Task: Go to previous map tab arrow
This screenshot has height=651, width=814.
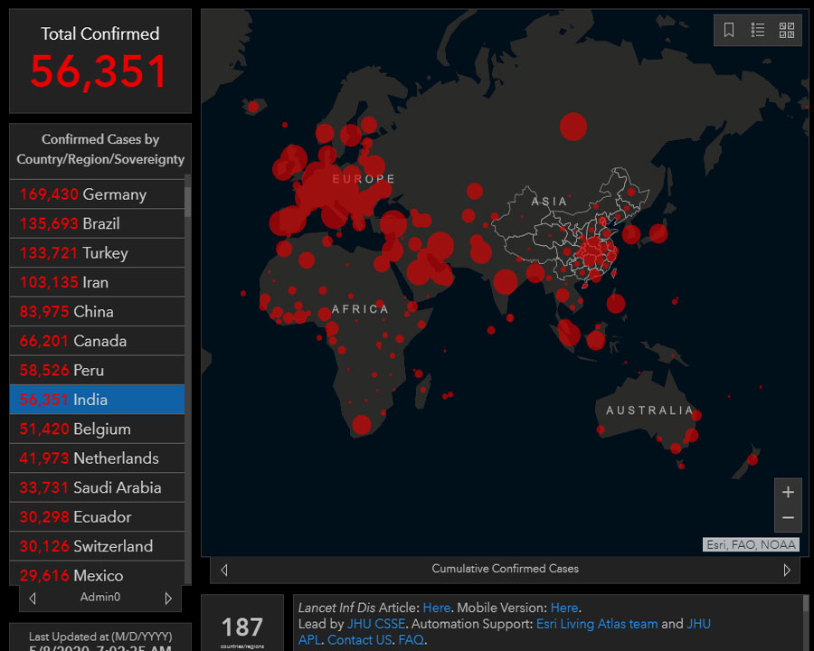Action: (x=224, y=570)
